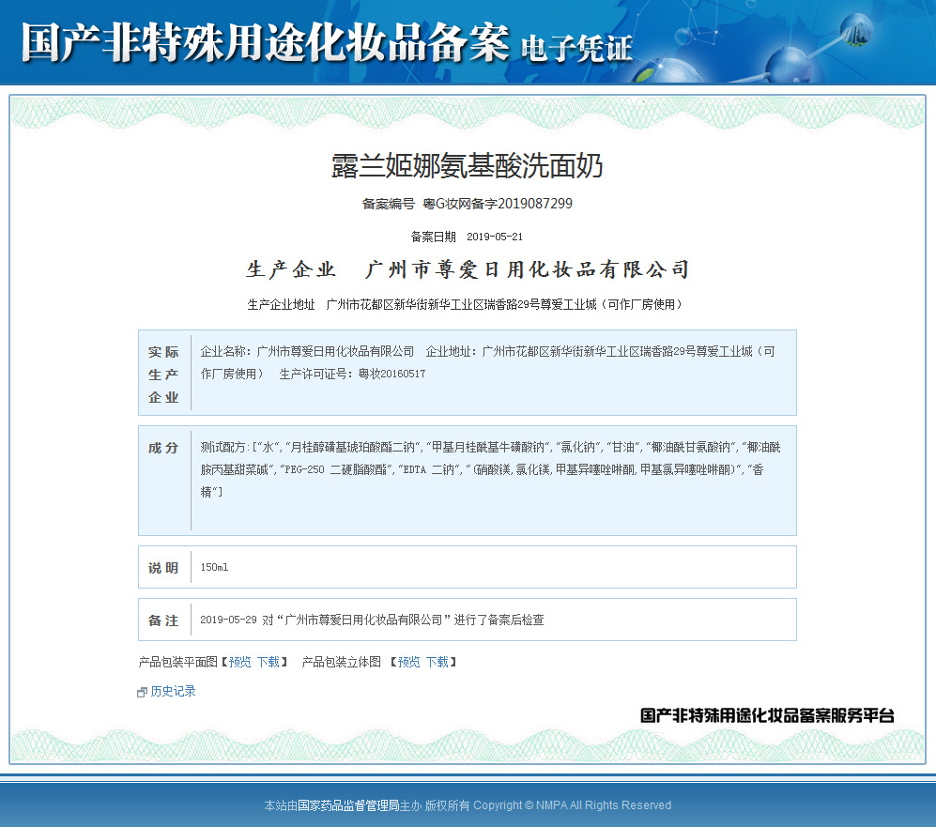Select the 备案编号 粤G妆网备字2019087299 text
The height and width of the screenshot is (827, 936).
click(468, 204)
